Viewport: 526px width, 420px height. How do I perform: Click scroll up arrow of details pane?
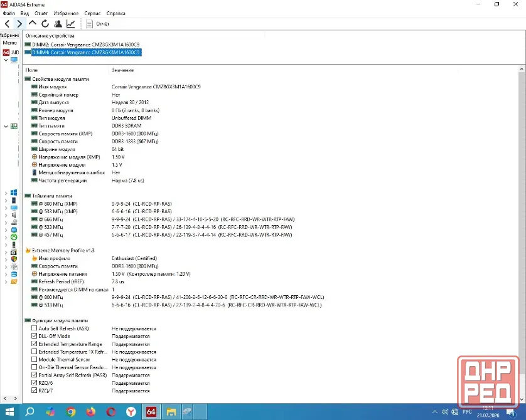coord(522,69)
